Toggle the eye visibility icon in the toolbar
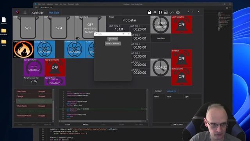Screen dimensions: 250x141 tap(155, 12)
